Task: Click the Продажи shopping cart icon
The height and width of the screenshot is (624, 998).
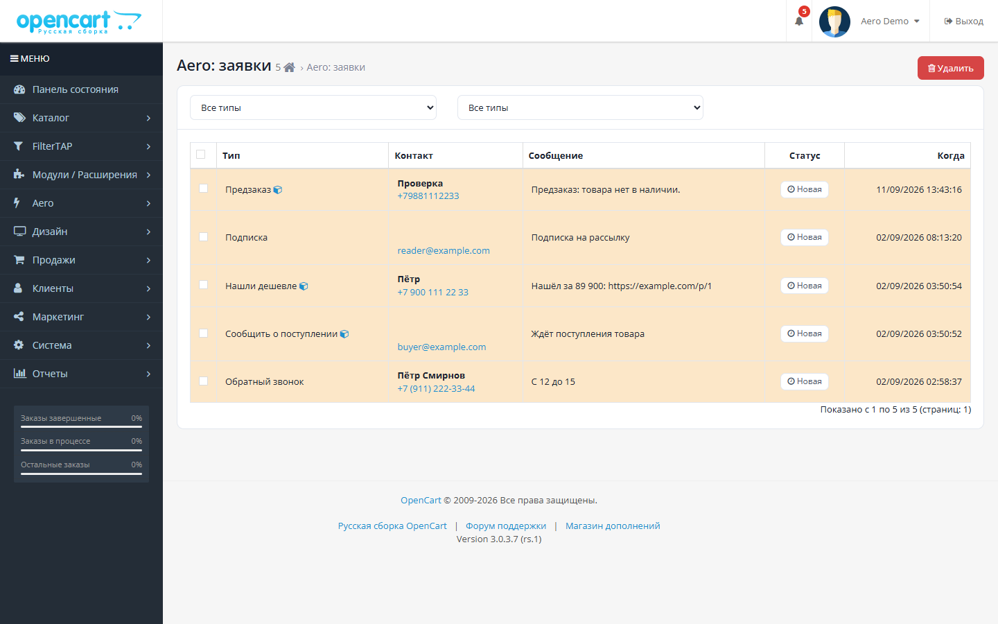Action: point(19,260)
